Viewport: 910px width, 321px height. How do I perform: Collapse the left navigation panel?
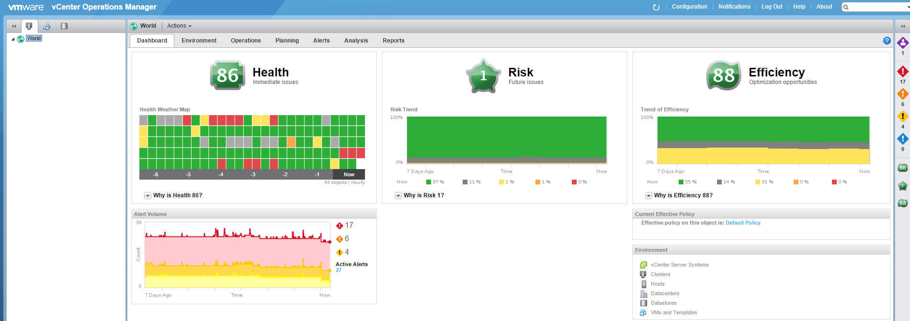(x=14, y=26)
